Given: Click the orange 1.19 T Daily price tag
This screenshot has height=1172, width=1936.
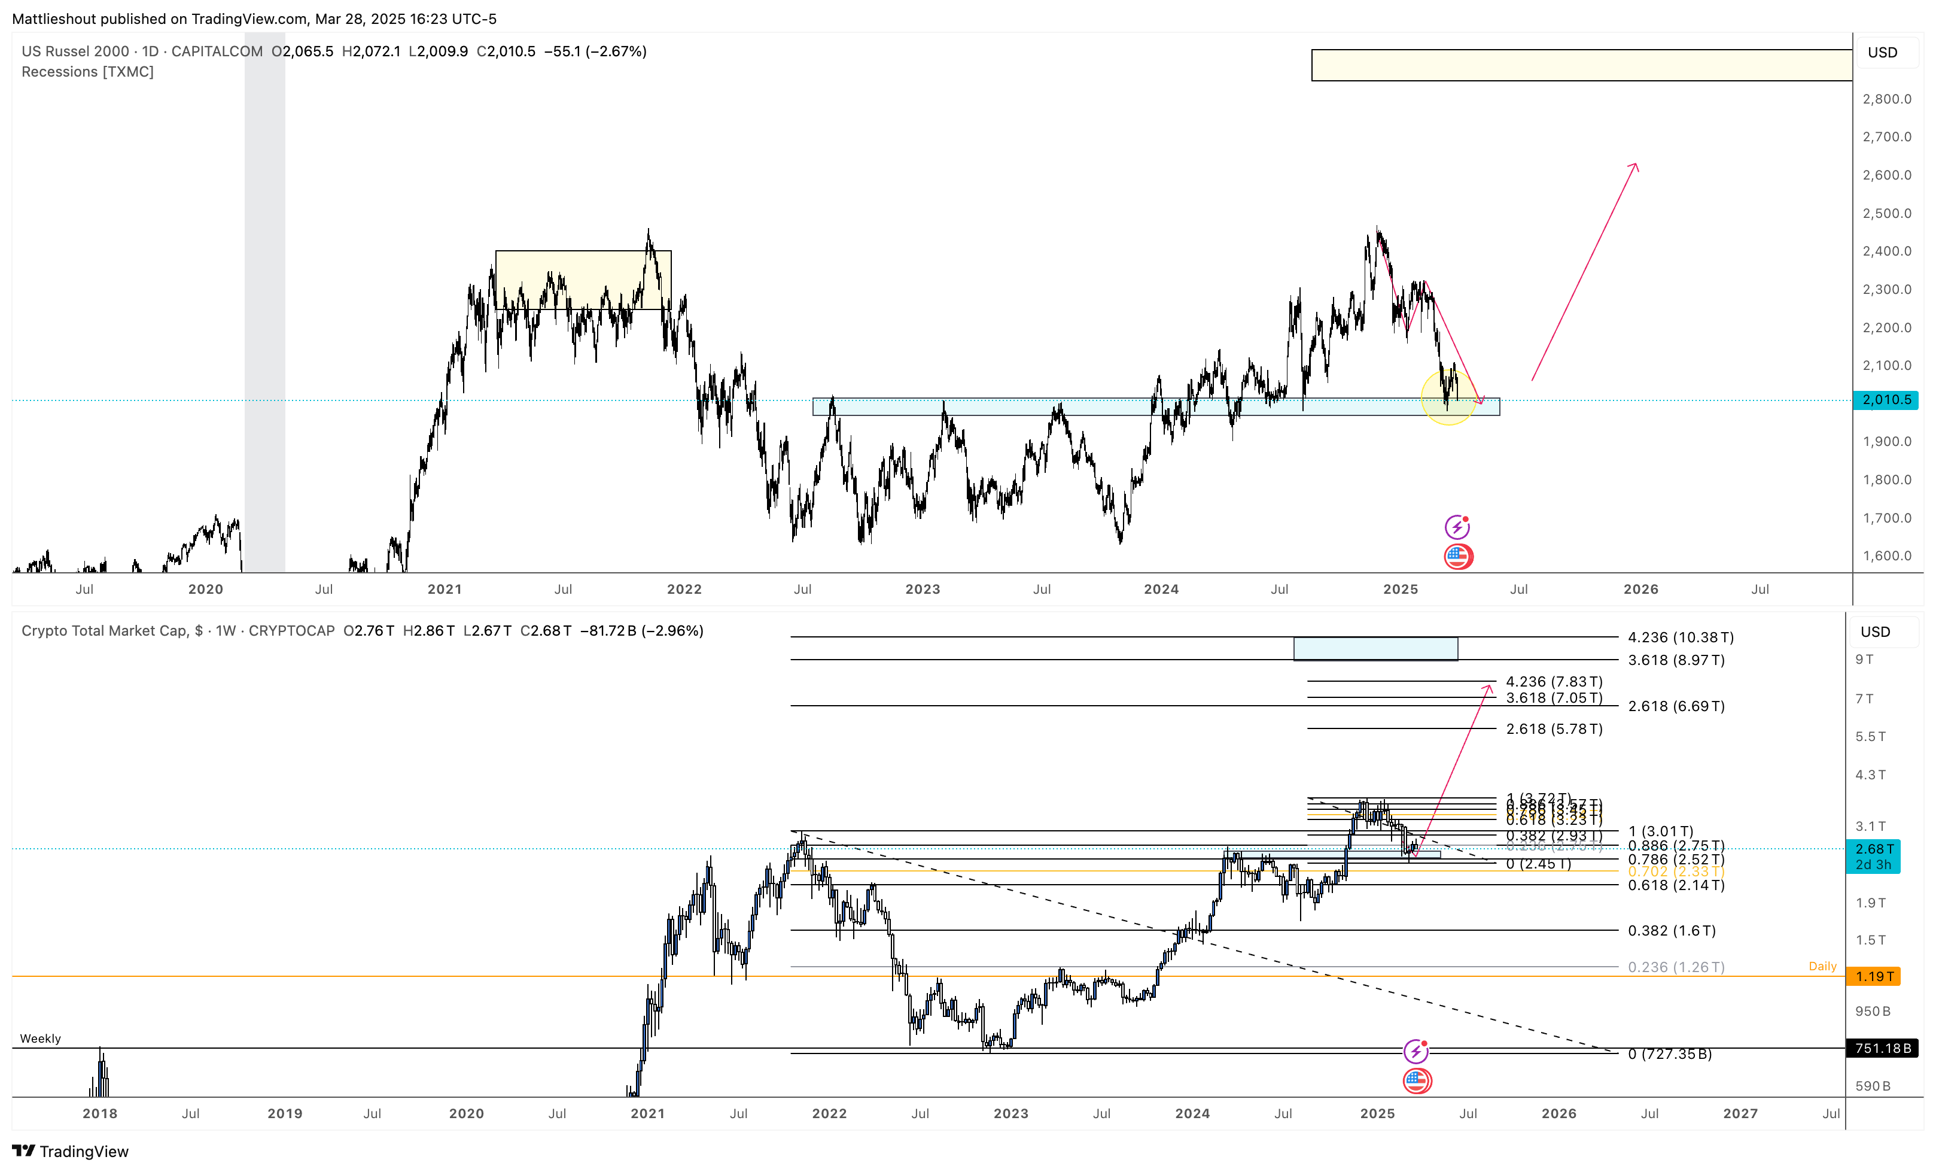Looking at the screenshot, I should pos(1874,976).
